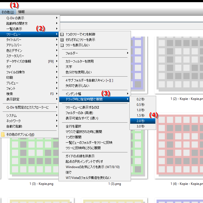Set expand delay to 3.0 秒
This screenshot has width=203, height=203.
coord(143,126)
